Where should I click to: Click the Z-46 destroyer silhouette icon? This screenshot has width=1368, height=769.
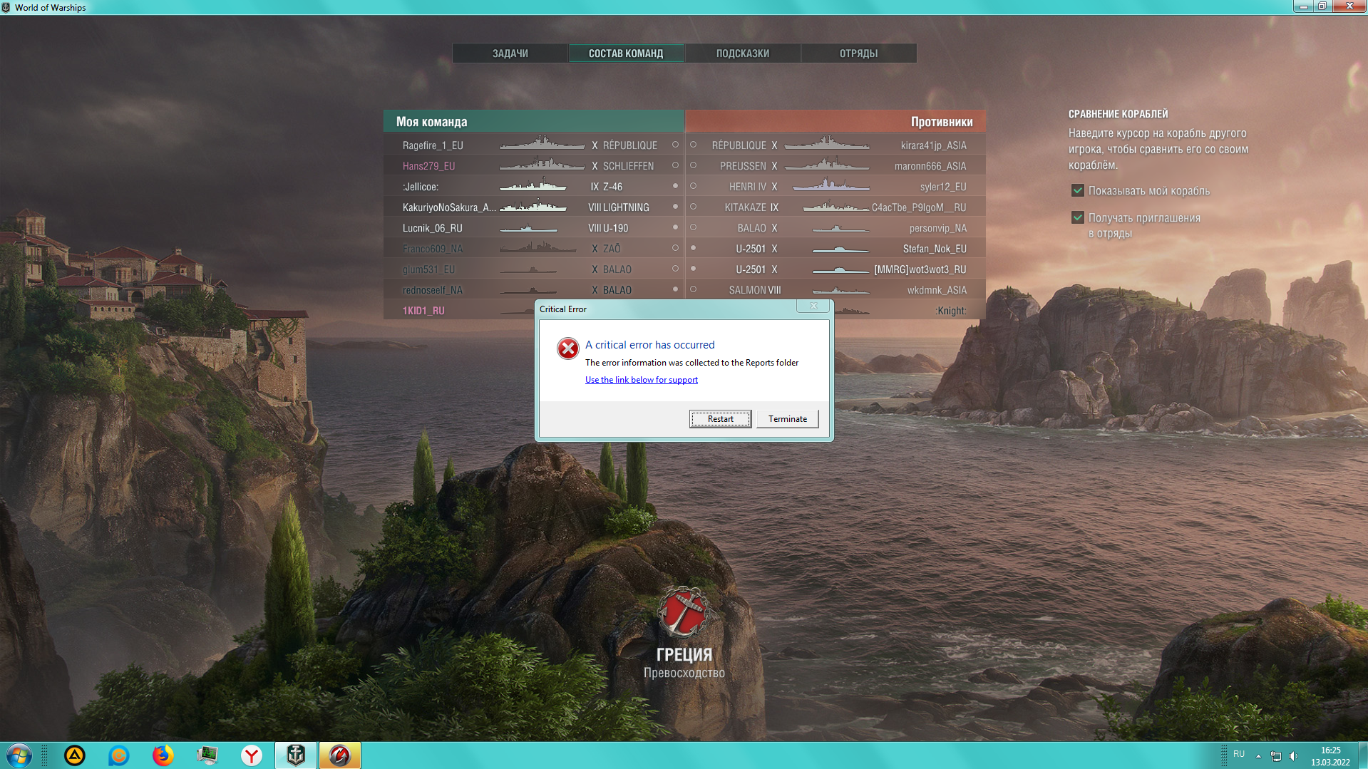pyautogui.click(x=533, y=185)
